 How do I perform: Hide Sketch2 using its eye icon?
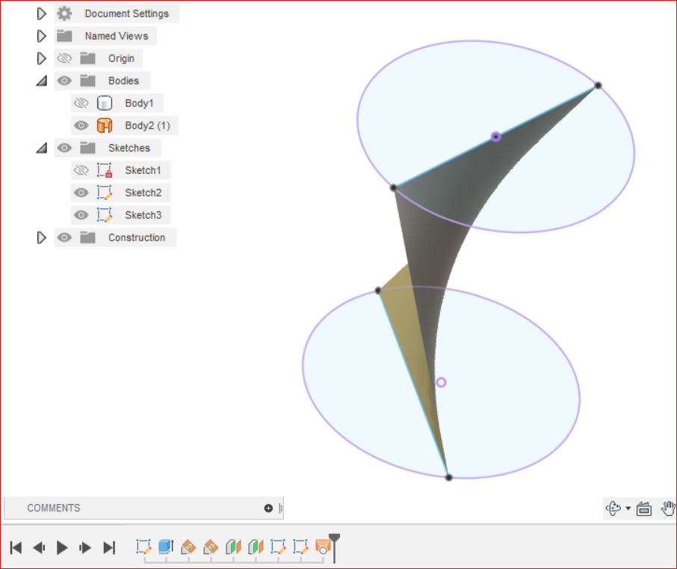coord(81,193)
